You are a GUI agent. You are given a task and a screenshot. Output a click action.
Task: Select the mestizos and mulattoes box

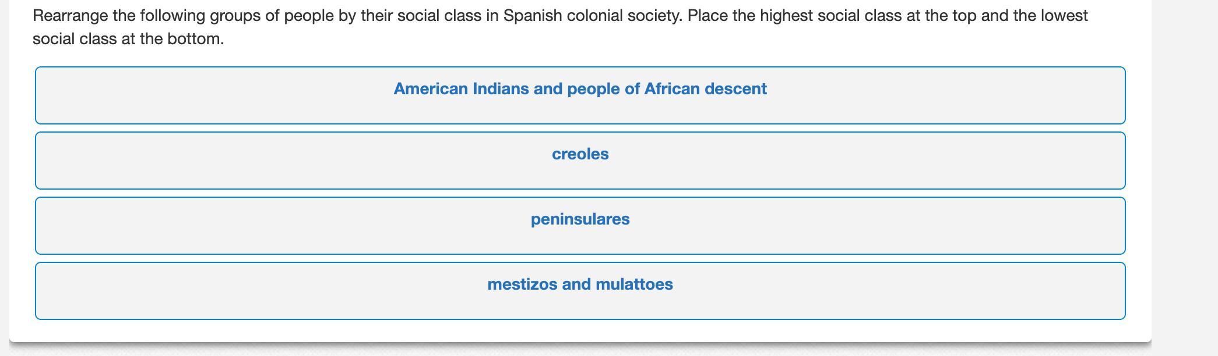tap(580, 291)
